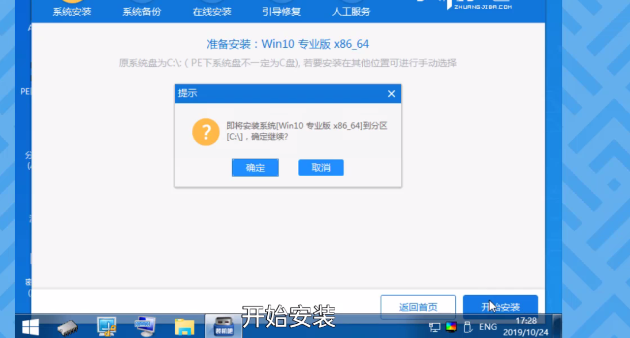Click the question mark dialog icon

206,131
